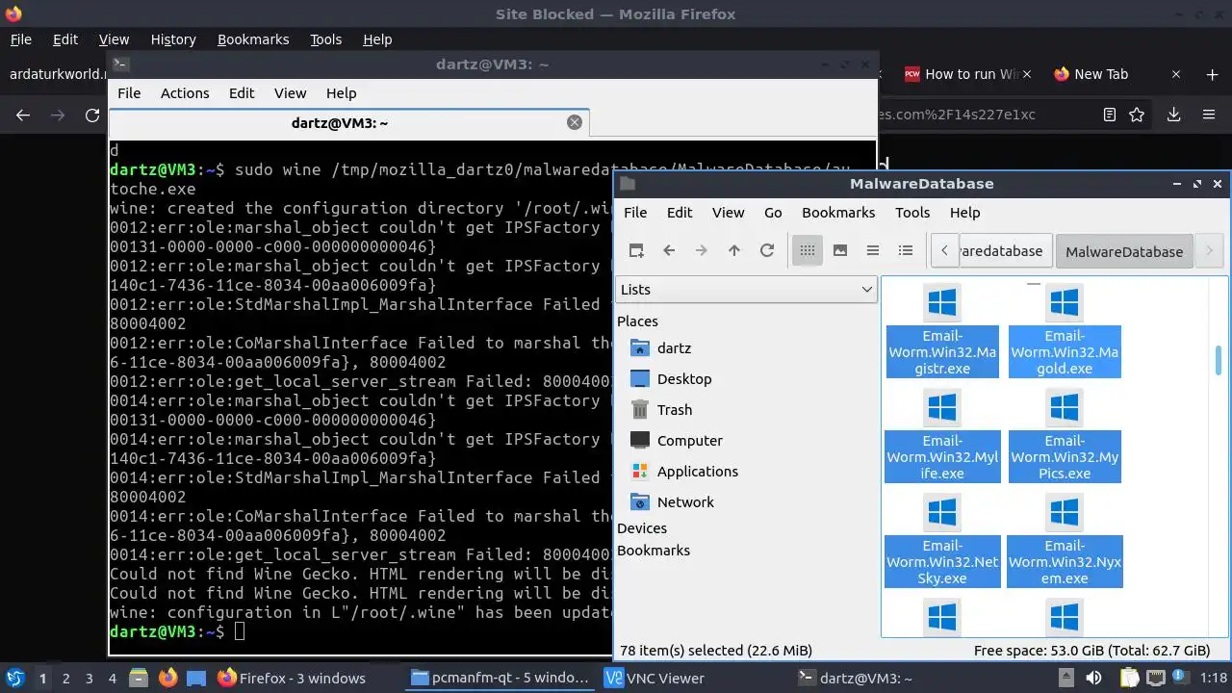Close the New Tab Firefox tab
1232x693 pixels.
click(x=1176, y=74)
